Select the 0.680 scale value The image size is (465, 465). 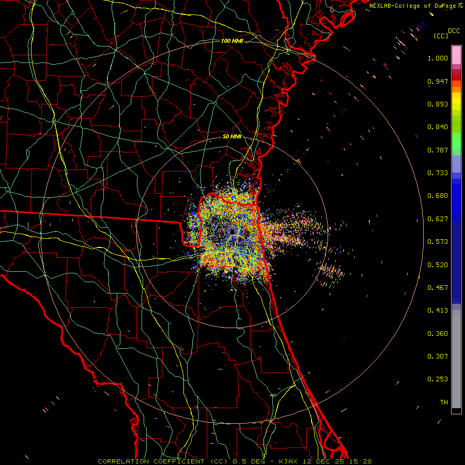[x=438, y=196]
